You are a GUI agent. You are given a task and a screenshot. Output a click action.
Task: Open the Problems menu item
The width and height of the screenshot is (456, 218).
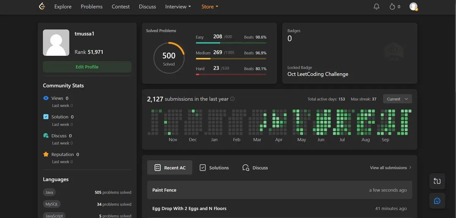tap(92, 6)
